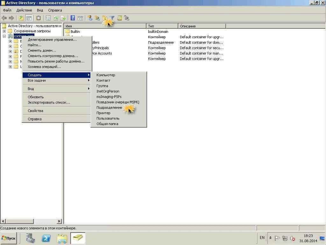
Task: Open the Вид menu in menu bar
Action: click(40, 10)
